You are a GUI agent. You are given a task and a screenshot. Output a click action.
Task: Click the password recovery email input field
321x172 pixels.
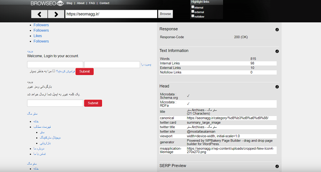(x=55, y=103)
